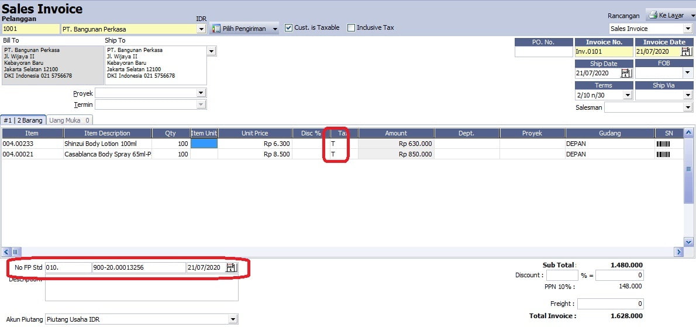The height and width of the screenshot is (331, 696).
Task: Click the Qty column header
Action: click(171, 133)
